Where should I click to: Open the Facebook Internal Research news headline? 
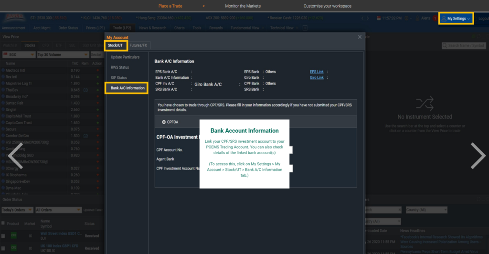[x=441, y=242]
